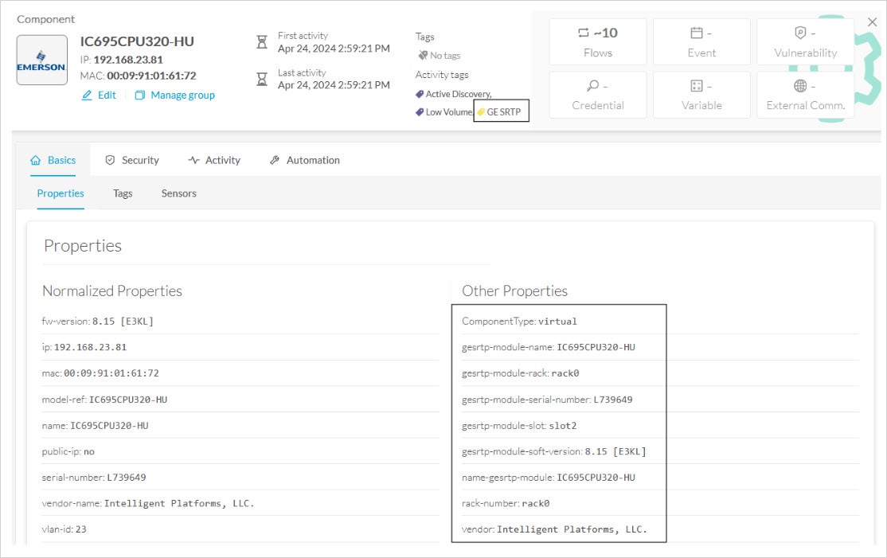Click the rack-number rack0 row
Viewport: 887px width, 558px height.
pyautogui.click(x=660, y=503)
